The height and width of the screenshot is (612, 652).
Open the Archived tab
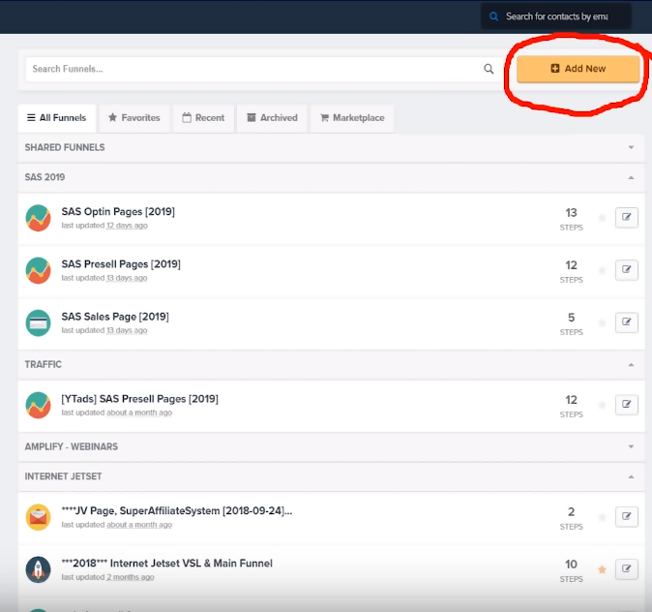click(273, 118)
